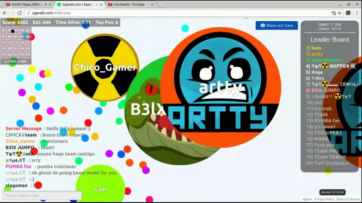The image size is (362, 203).
Task: Click the Share and Save button
Action: (277, 25)
